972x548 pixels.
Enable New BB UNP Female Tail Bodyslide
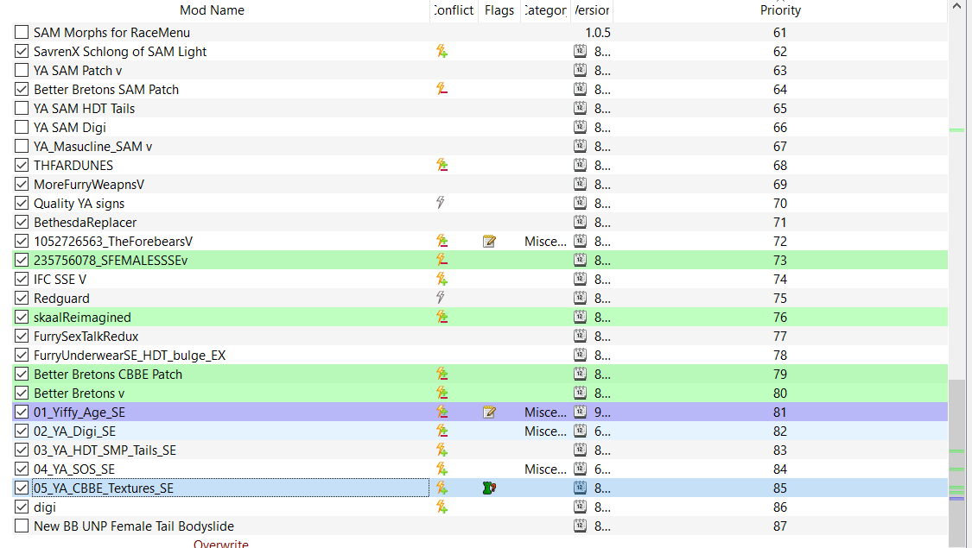click(x=22, y=526)
